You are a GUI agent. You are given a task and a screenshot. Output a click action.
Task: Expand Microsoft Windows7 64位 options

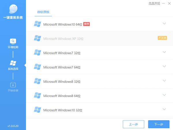pos(164,66)
